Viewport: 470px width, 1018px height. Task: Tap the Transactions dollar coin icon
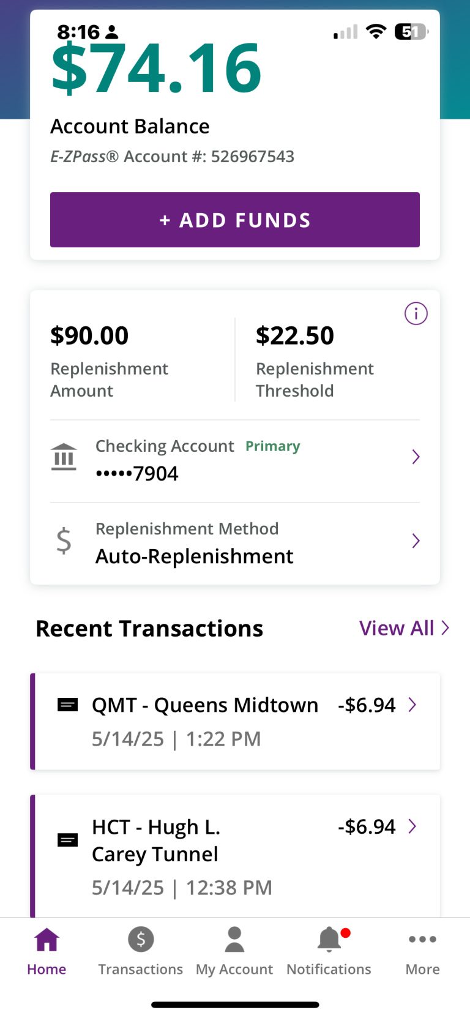tap(141, 939)
